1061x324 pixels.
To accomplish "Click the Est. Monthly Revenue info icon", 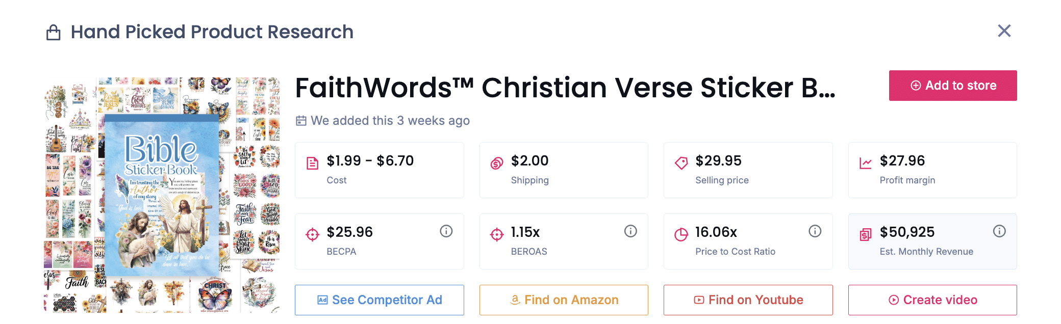I will pyautogui.click(x=999, y=231).
